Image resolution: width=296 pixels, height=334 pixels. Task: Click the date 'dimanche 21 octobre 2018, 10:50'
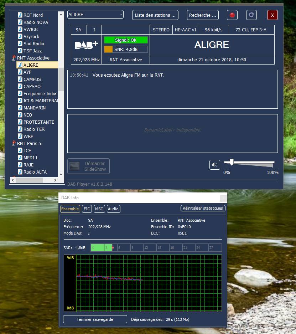click(x=212, y=60)
